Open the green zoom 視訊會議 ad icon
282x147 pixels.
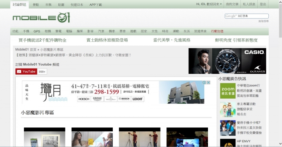pyautogui.click(x=228, y=91)
